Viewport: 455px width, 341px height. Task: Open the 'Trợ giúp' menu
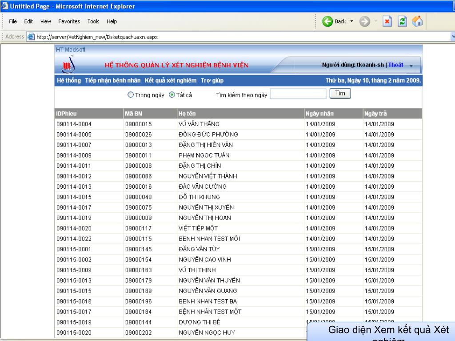212,80
